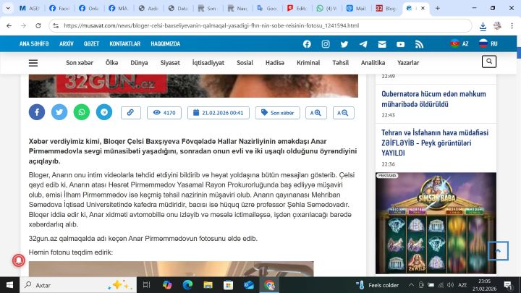Share article on Twitter round icon
The height and width of the screenshot is (293, 521).
(x=59, y=112)
